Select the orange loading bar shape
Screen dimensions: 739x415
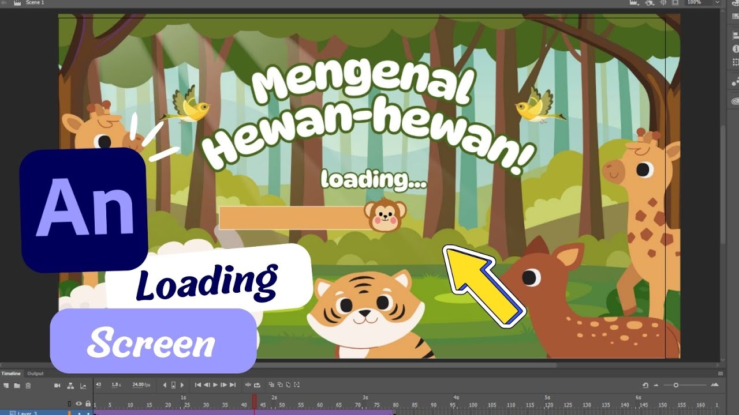click(292, 218)
